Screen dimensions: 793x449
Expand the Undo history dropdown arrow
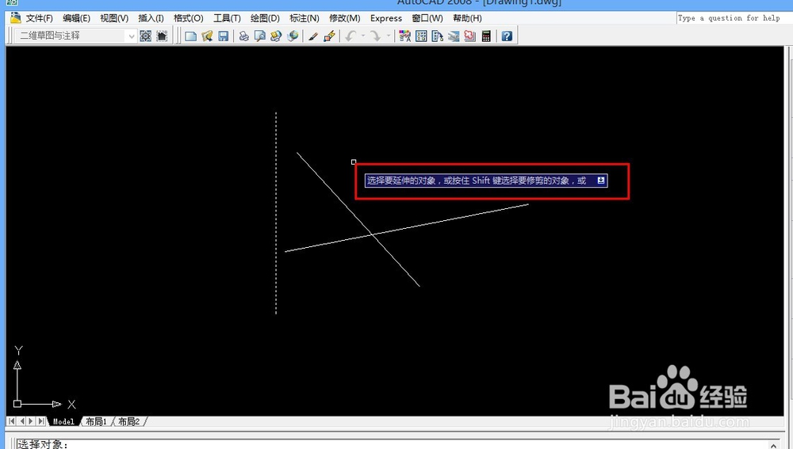tap(363, 36)
